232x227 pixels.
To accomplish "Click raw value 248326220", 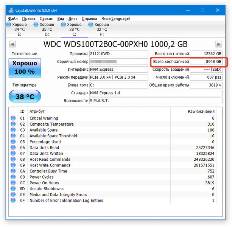I will pos(204,159).
